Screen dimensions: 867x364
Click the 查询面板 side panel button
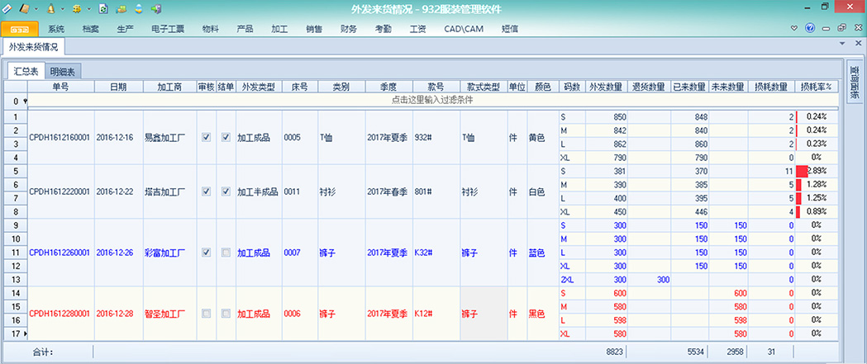[x=855, y=83]
